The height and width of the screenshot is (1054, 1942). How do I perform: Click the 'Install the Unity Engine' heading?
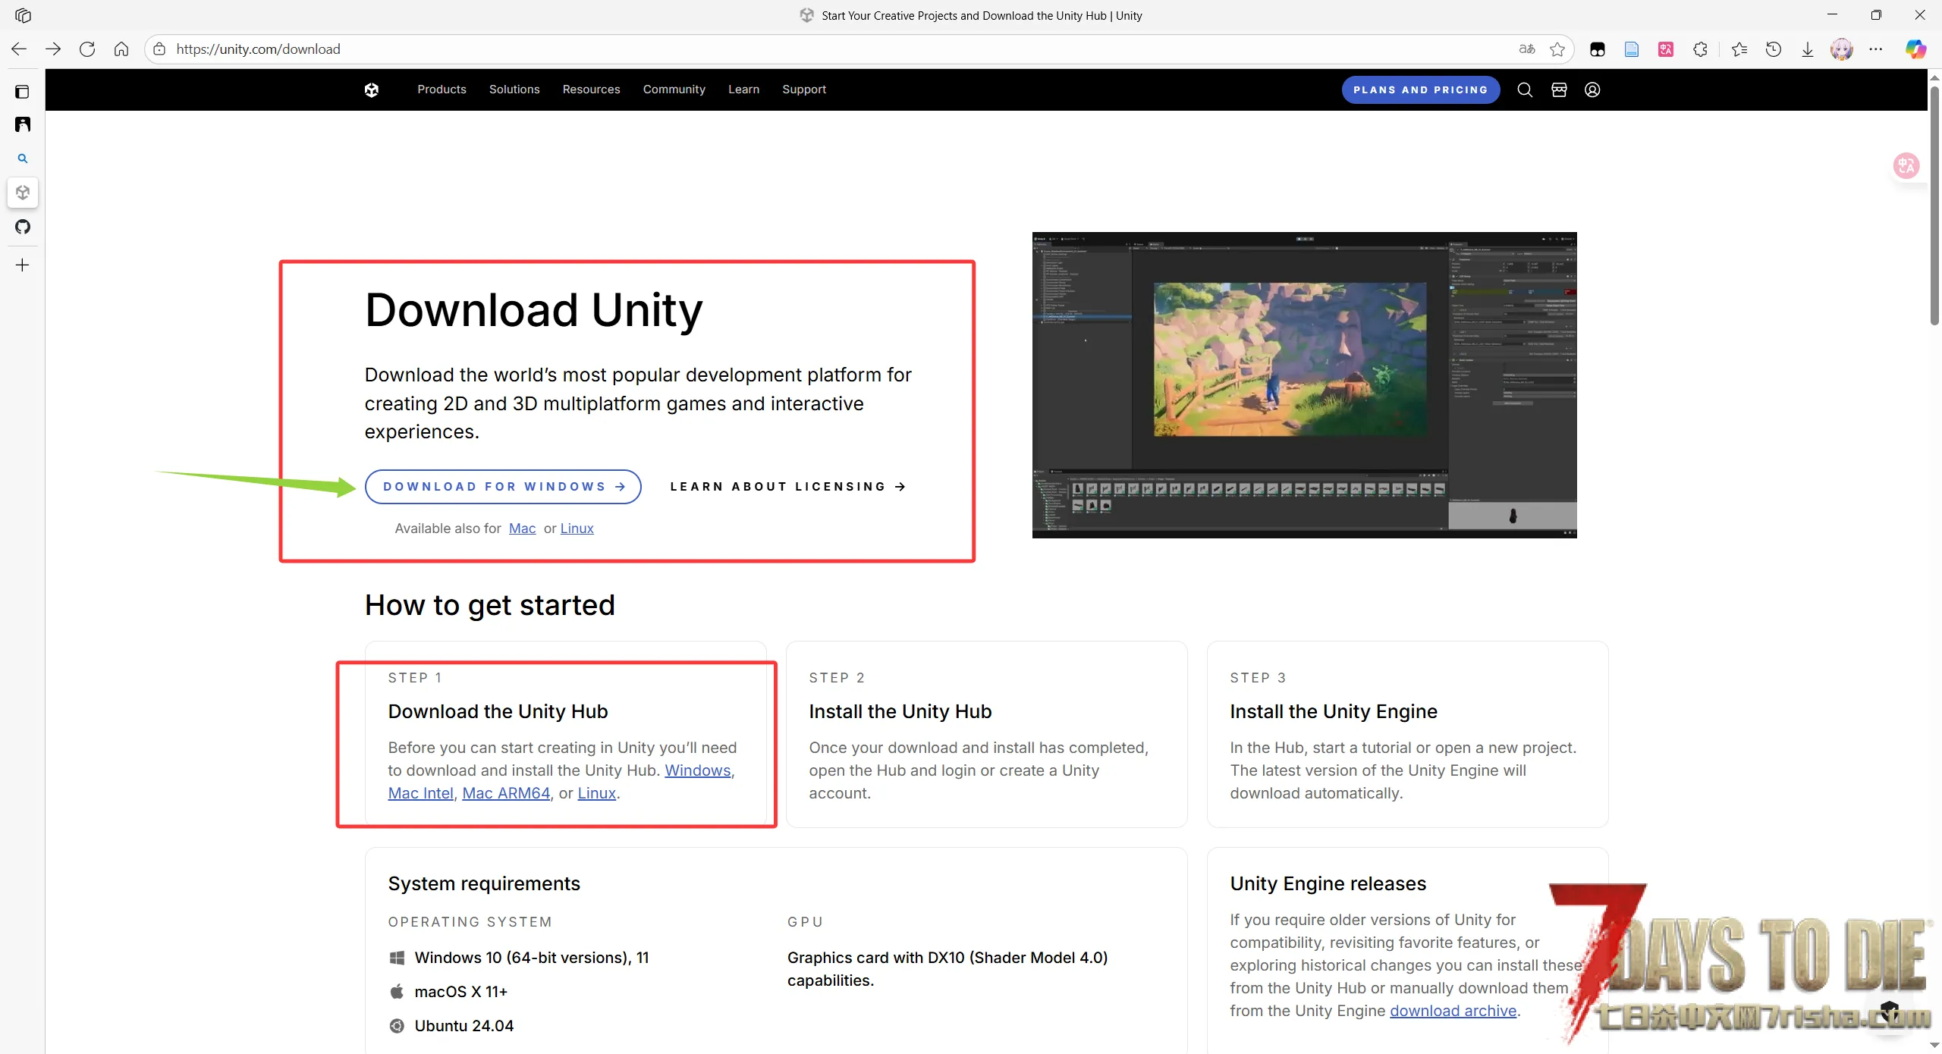pos(1333,711)
